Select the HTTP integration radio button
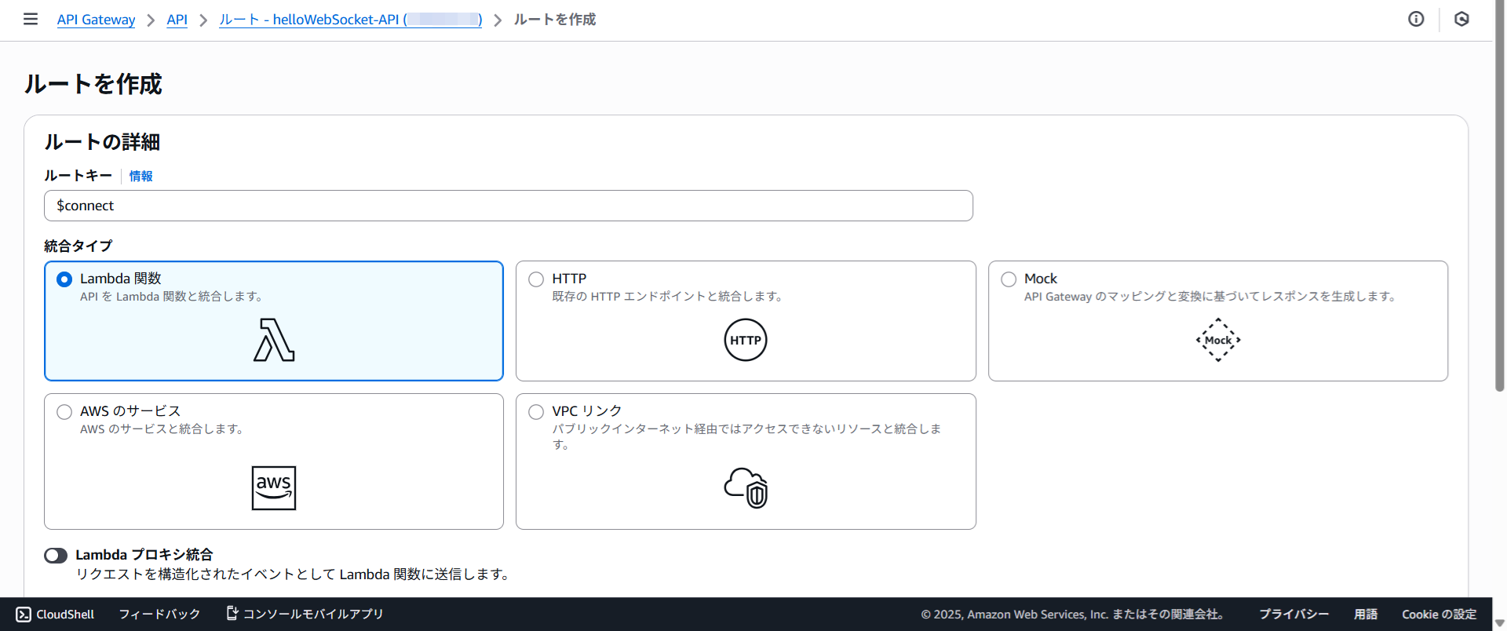This screenshot has width=1507, height=631. point(536,279)
